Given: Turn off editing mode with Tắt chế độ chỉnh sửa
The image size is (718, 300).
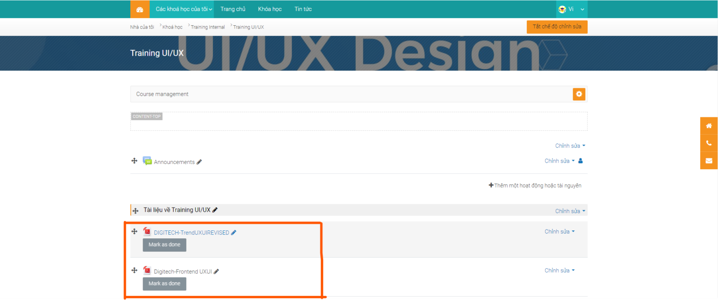Looking at the screenshot, I should tap(557, 27).
